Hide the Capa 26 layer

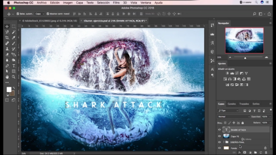(x=220, y=136)
